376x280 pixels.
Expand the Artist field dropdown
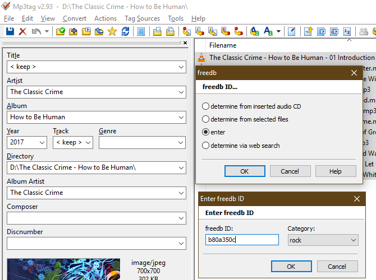click(181, 92)
